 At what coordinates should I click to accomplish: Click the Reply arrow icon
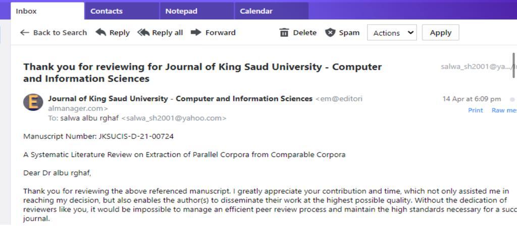coord(101,33)
